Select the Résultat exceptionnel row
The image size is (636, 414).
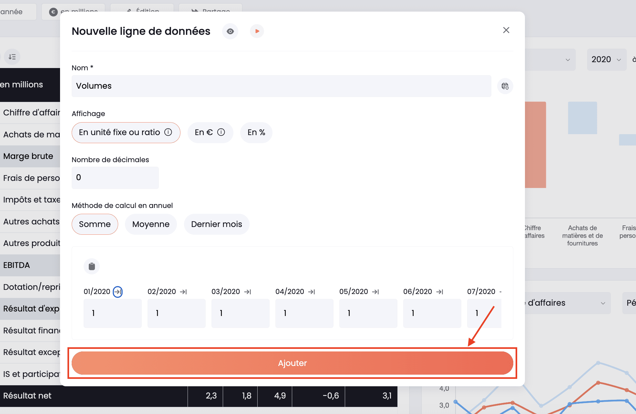coord(30,352)
